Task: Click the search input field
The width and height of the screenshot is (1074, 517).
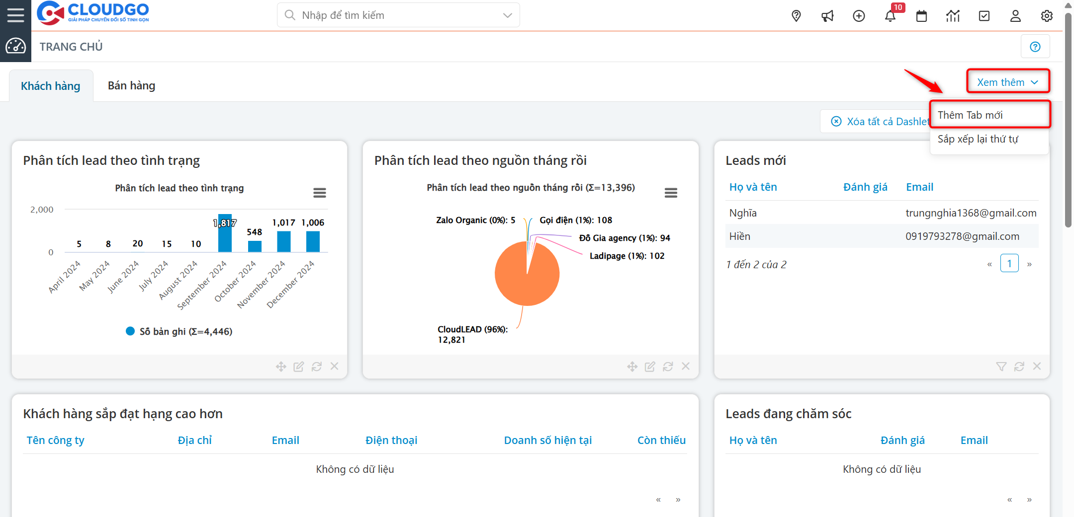Action: point(393,15)
